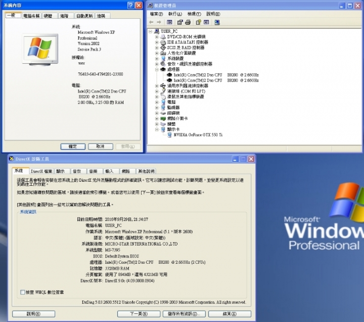Viewport: 364px width, 322px height.
Task: Click the scan for hardware changes icon
Action: [x=217, y=22]
